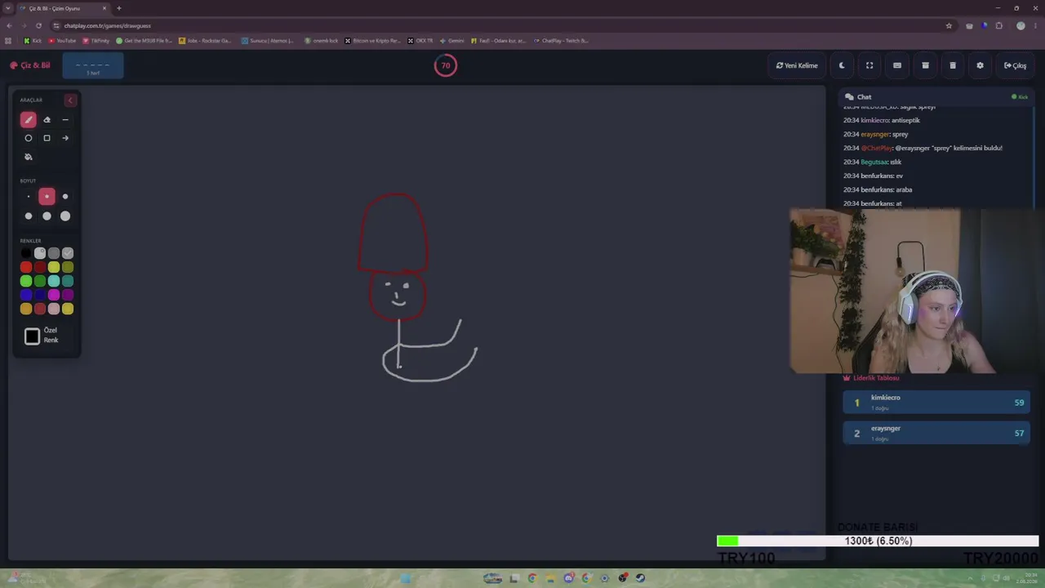This screenshot has height=588, width=1045.
Task: Select the circle shape tool
Action: [x=29, y=138]
